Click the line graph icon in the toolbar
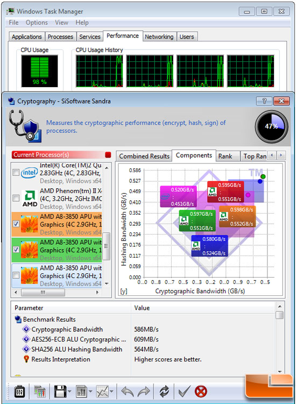The width and height of the screenshot is (296, 404). 103,392
